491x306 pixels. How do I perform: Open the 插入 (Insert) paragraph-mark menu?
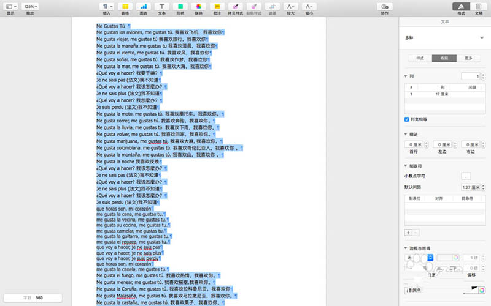[x=107, y=7]
